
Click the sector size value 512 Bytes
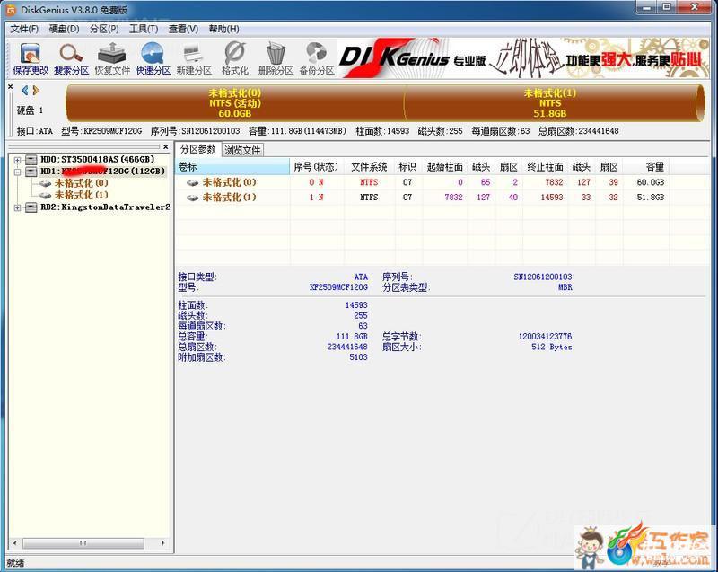point(552,348)
